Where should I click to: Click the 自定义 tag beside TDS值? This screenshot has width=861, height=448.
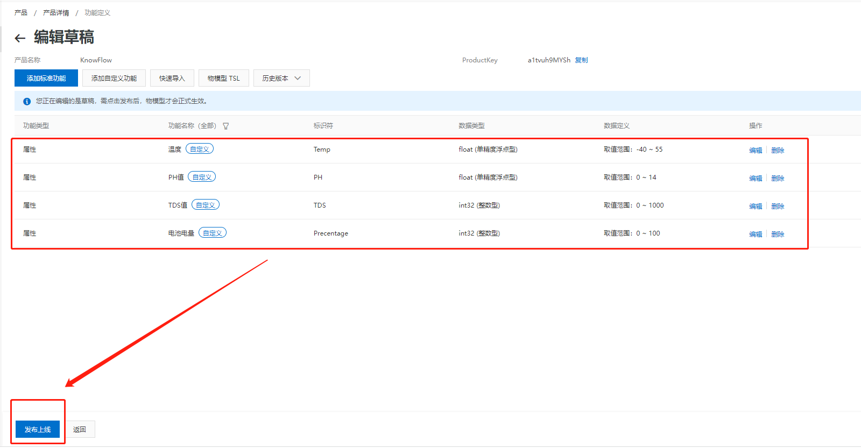(x=206, y=205)
